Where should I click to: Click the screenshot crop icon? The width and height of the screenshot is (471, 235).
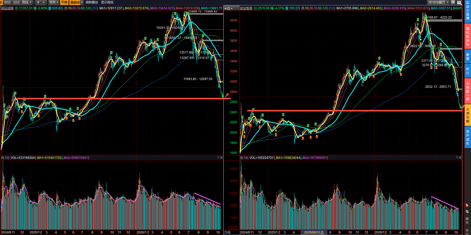(x=467, y=212)
